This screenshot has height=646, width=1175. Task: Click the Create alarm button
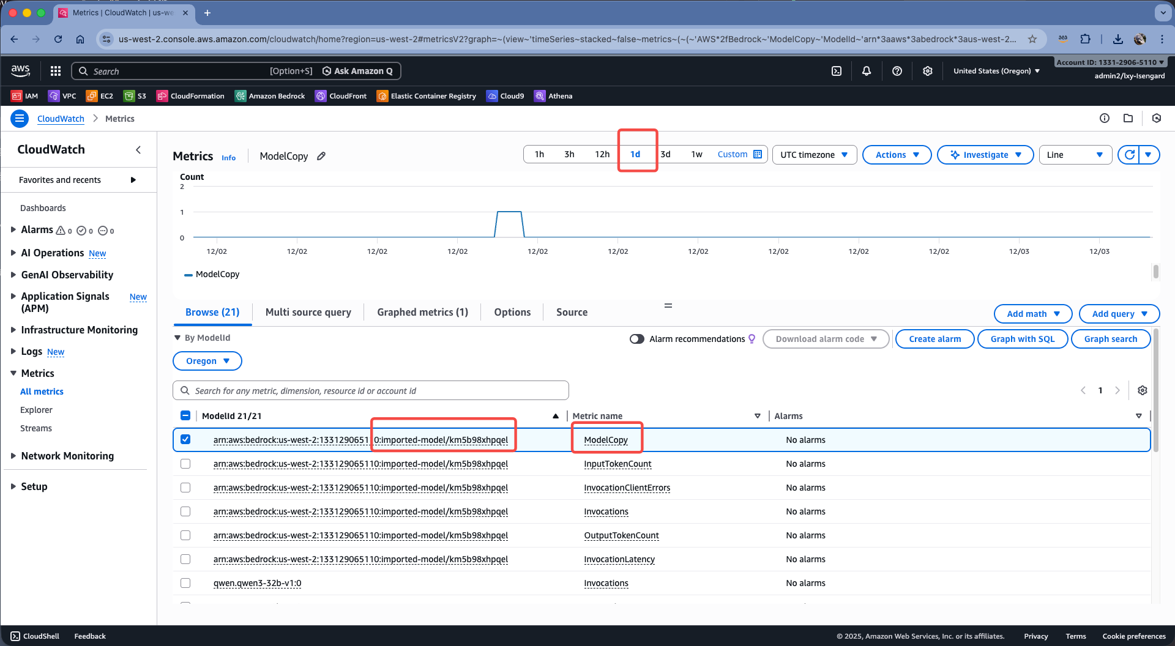tap(934, 339)
